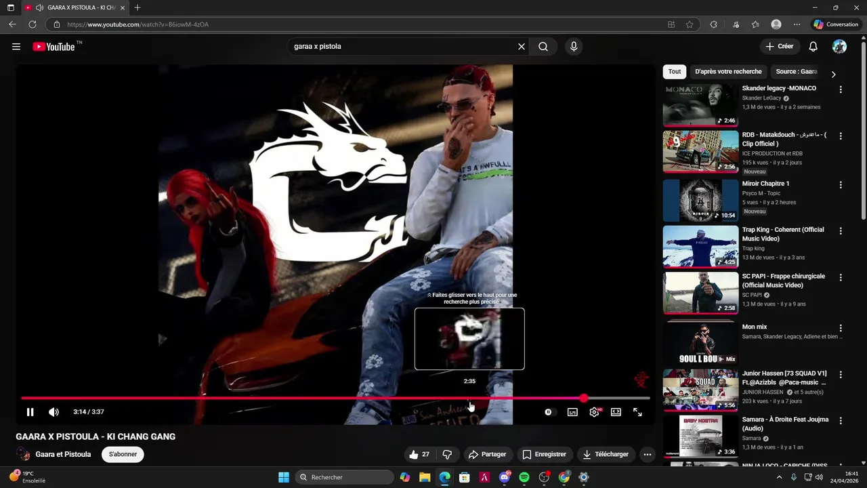The height and width of the screenshot is (488, 867).
Task: Like the video
Action: [x=419, y=454]
